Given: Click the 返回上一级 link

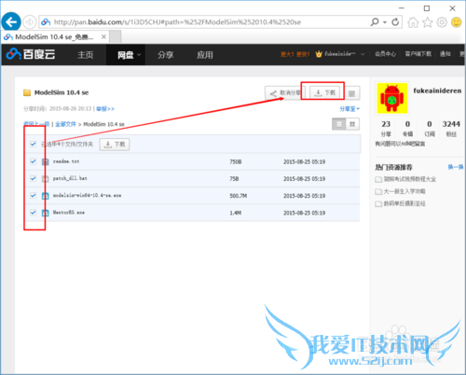Looking at the screenshot, I should [36, 124].
